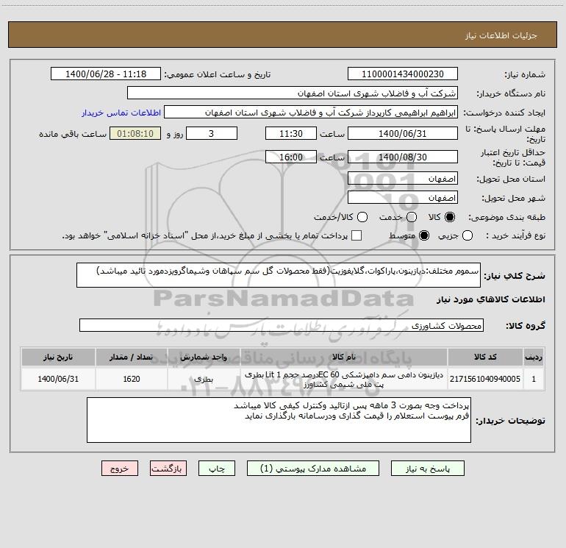This screenshot has height=548, width=566.
Task: Click the announcement date field 1400/06/28 - 11:18
Action: (x=106, y=74)
